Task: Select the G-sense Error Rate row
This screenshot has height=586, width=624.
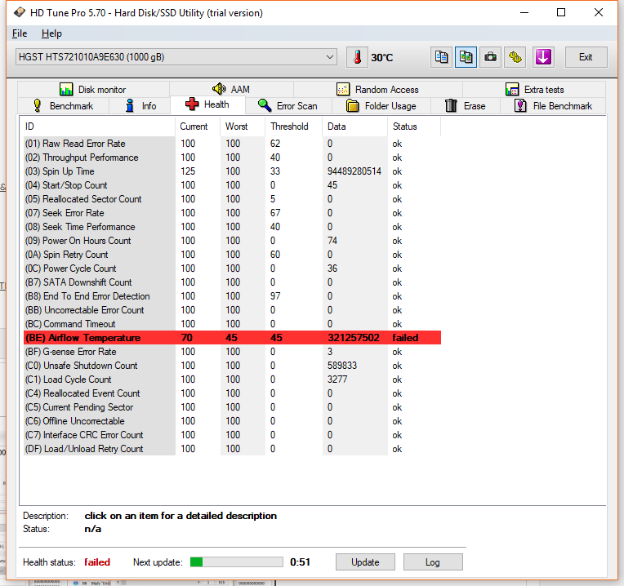Action: pos(232,352)
